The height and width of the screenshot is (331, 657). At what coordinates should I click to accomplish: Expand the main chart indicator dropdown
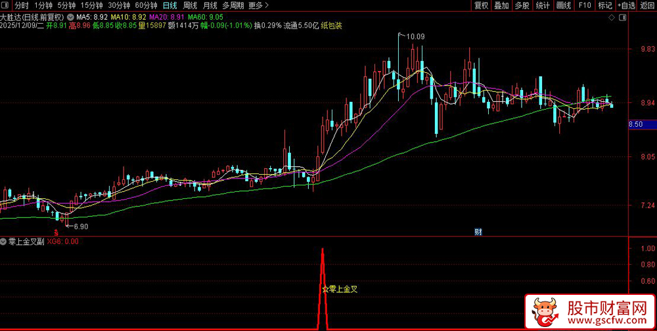point(69,17)
